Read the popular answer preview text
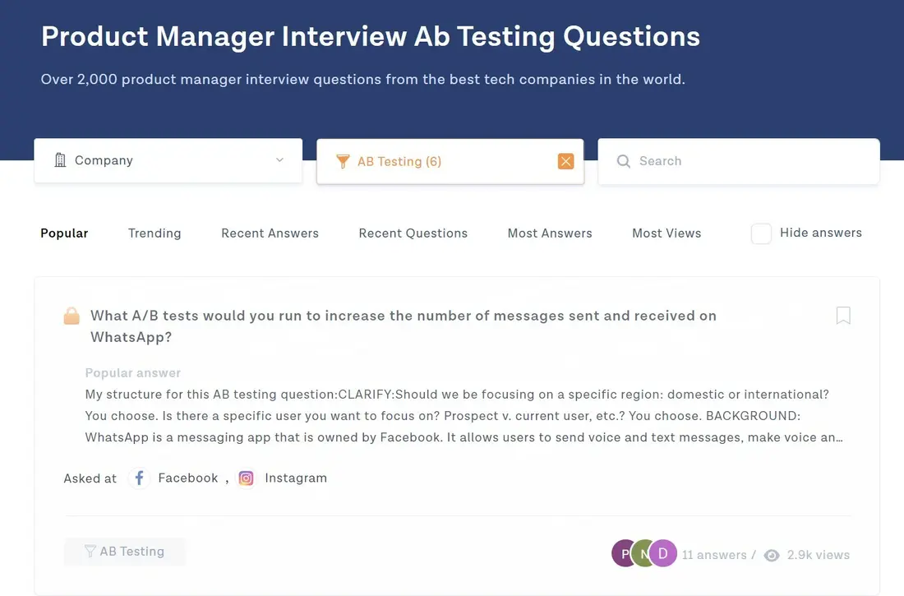 464,415
